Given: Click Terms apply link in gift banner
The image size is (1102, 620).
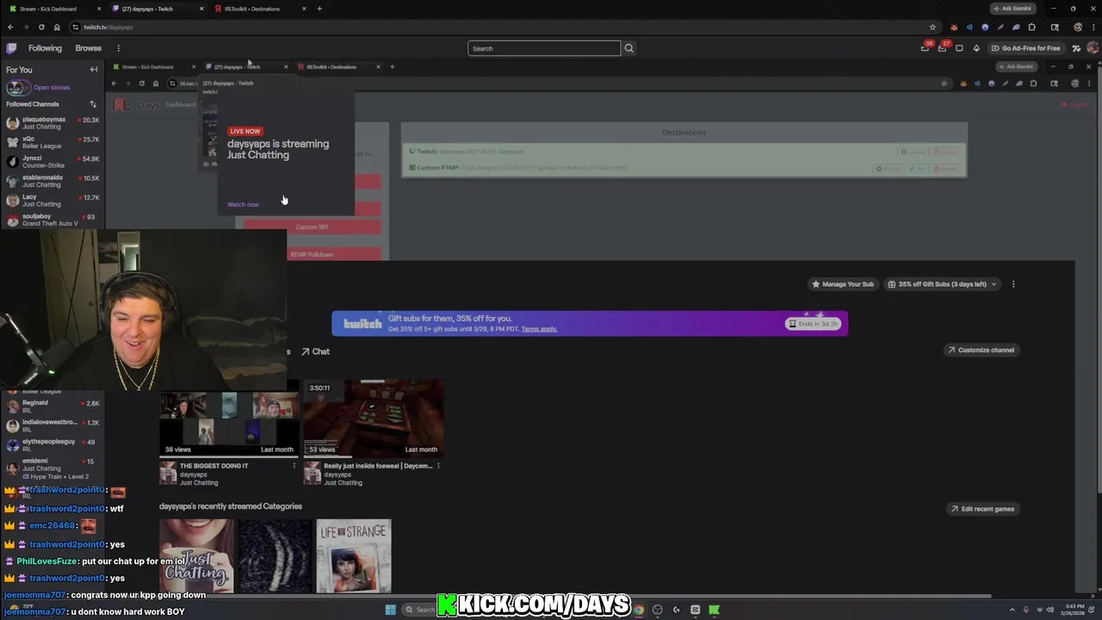Looking at the screenshot, I should coord(539,329).
